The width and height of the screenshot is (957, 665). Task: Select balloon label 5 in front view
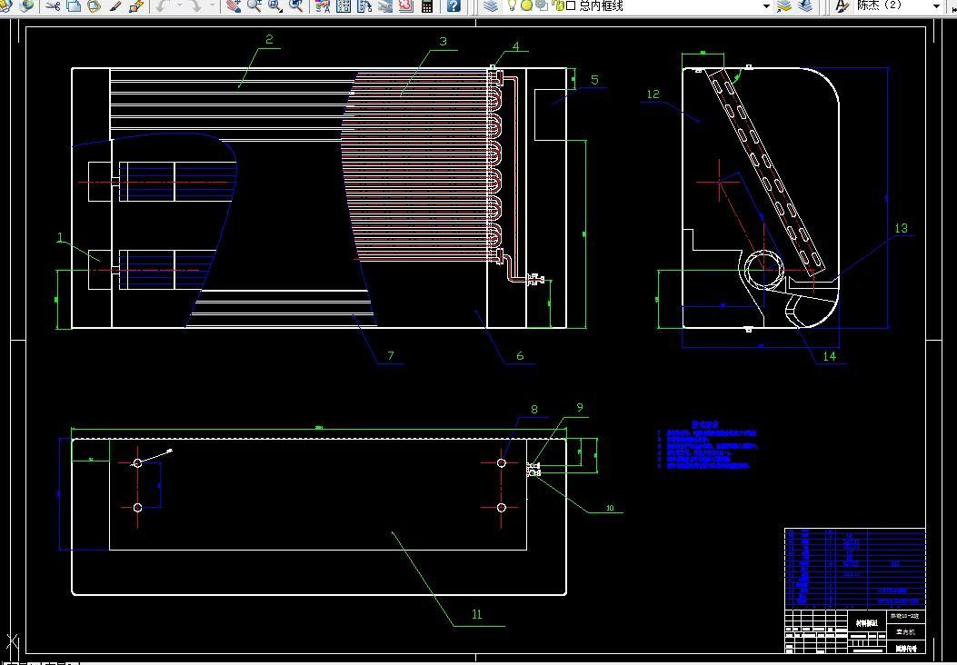coord(594,79)
